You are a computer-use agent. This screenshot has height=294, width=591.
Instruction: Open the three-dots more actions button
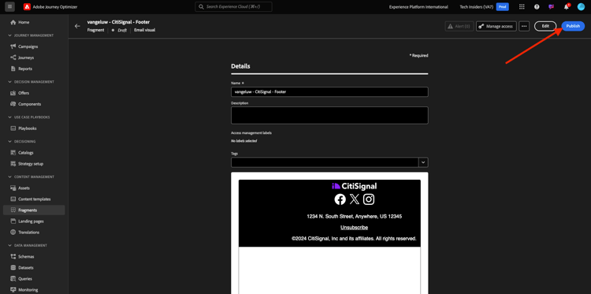(x=524, y=26)
